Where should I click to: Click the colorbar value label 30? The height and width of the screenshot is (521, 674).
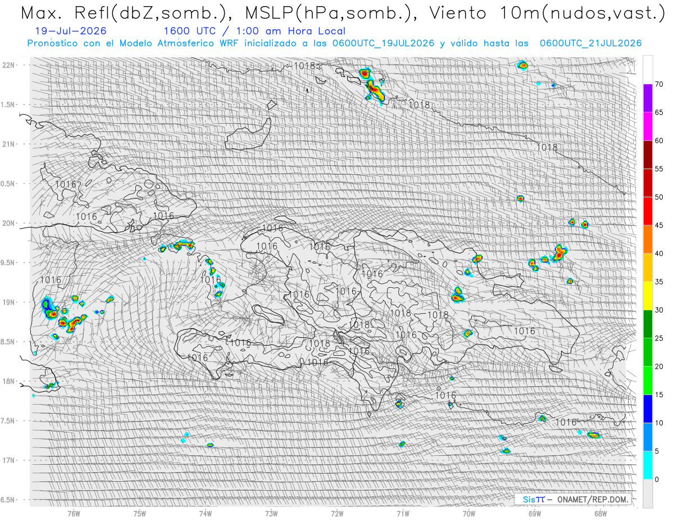tap(659, 310)
